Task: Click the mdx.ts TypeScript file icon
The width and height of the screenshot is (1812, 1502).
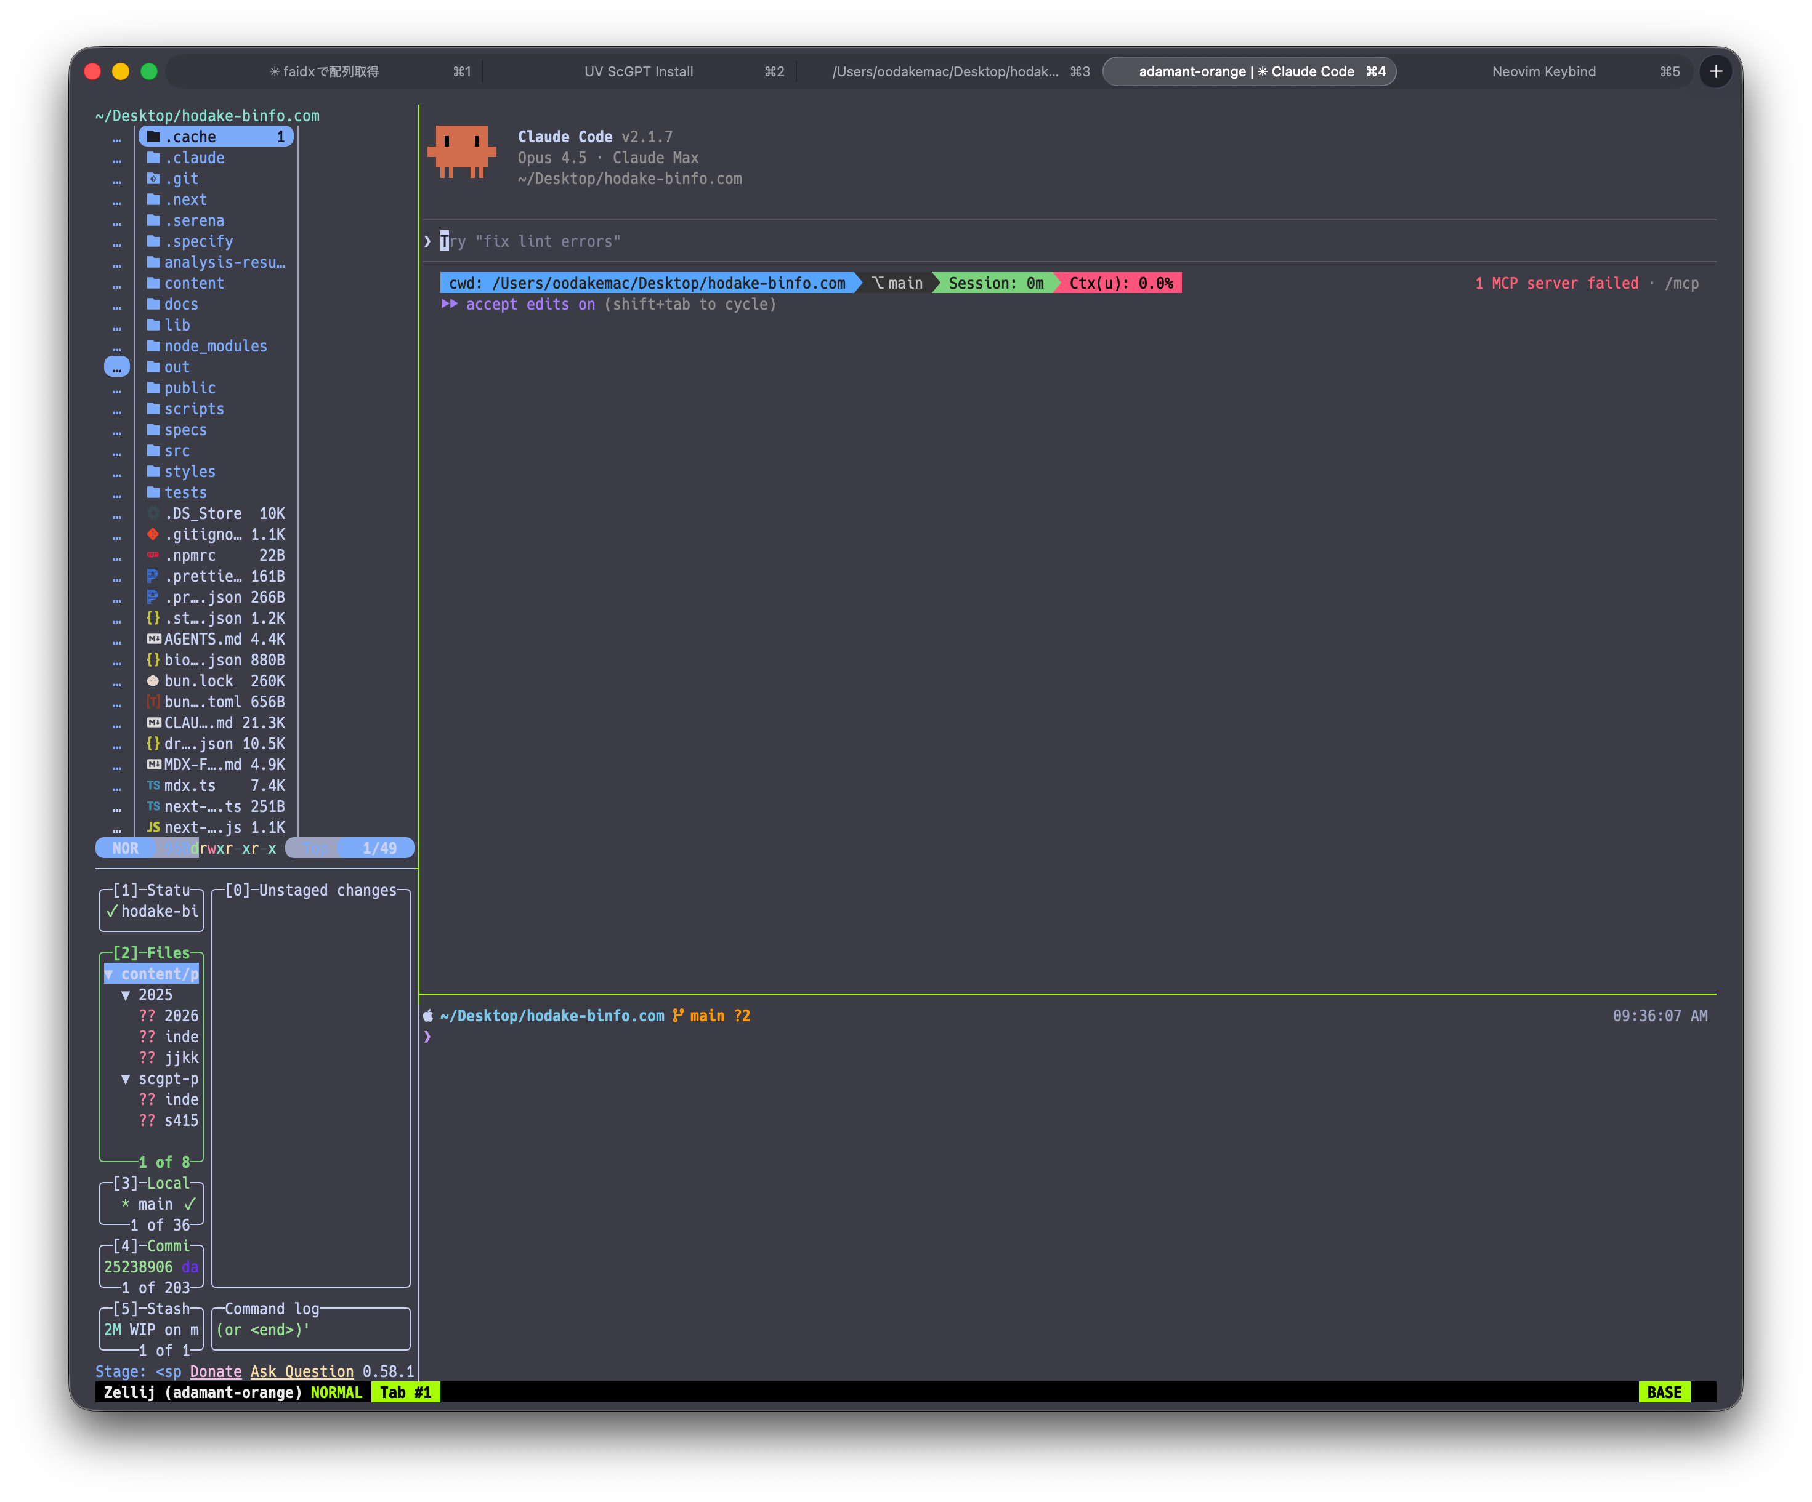Action: coord(153,785)
